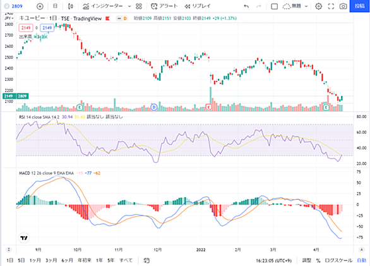Open the インジケーター indicators dialog
Screen dimensions: 370x266
103,6
